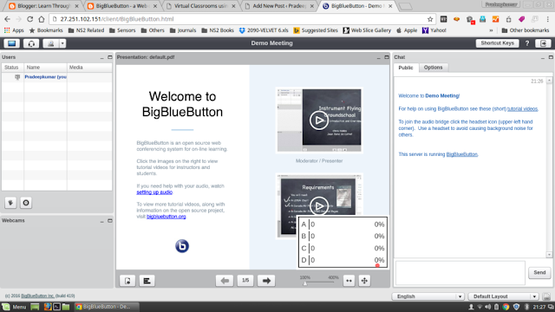Reload the page in browser
The height and width of the screenshot is (312, 555).
30,19
